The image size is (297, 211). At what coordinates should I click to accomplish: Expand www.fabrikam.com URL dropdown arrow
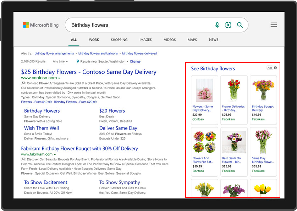coord(55,155)
